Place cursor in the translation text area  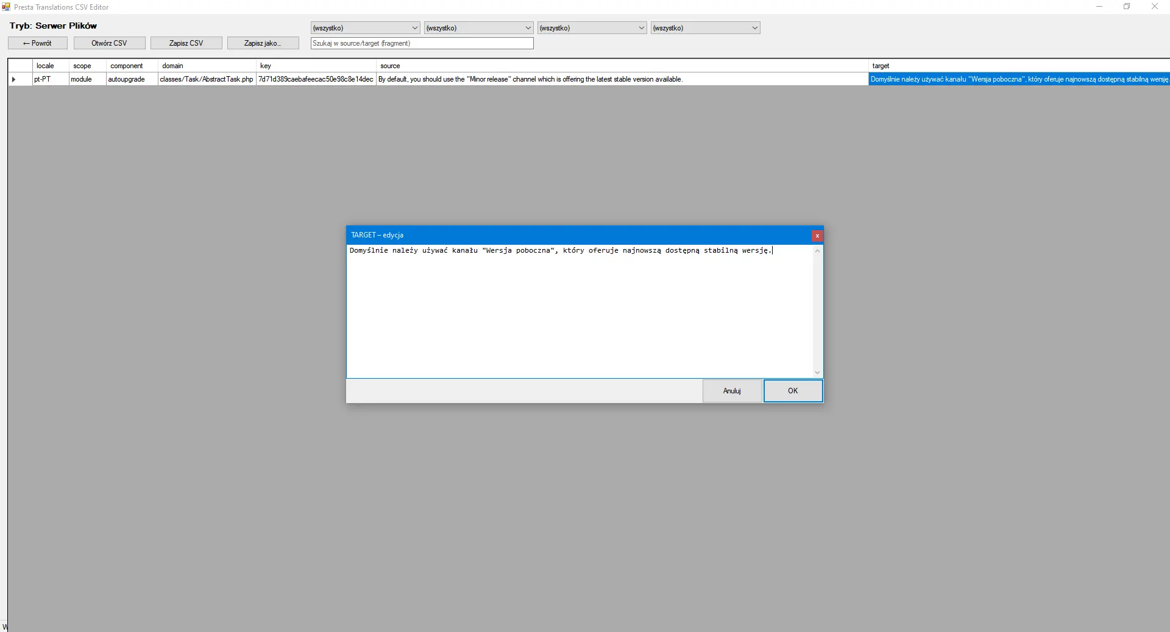click(x=579, y=304)
